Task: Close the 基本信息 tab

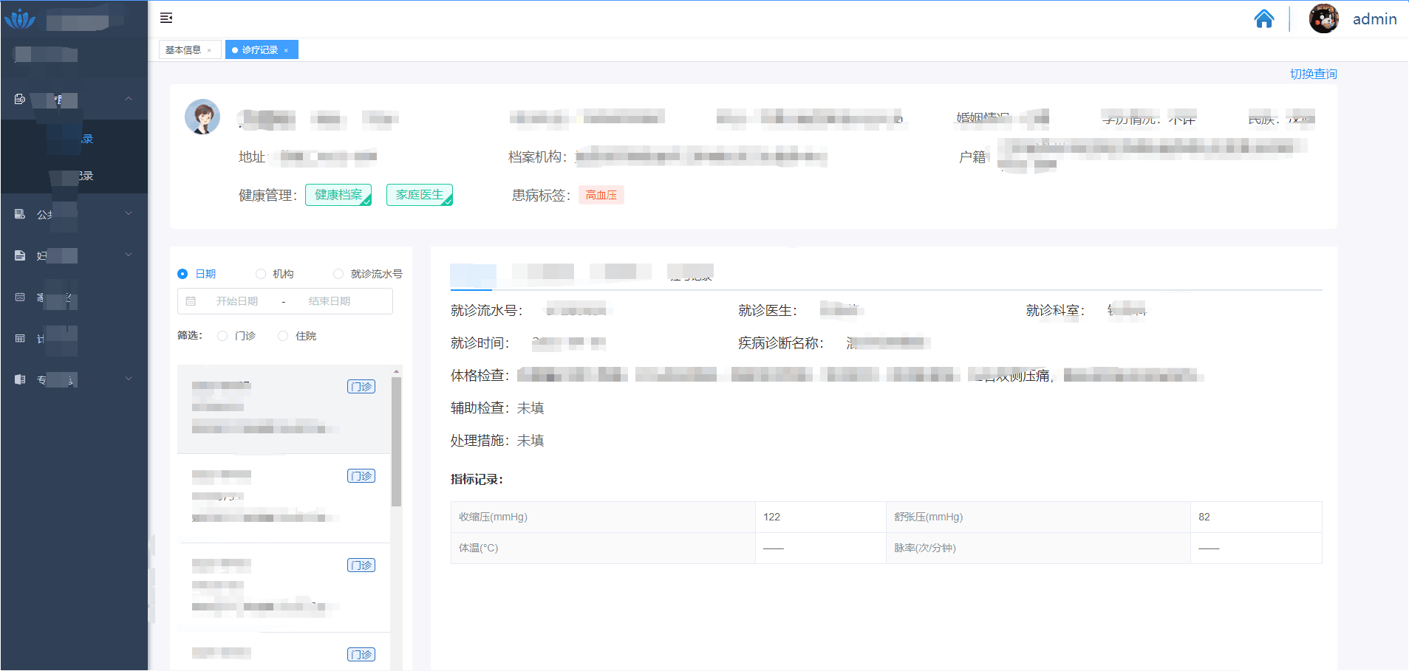Action: click(209, 50)
